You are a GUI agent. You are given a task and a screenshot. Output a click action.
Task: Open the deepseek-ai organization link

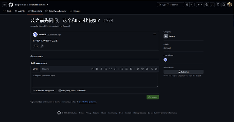(20, 5)
